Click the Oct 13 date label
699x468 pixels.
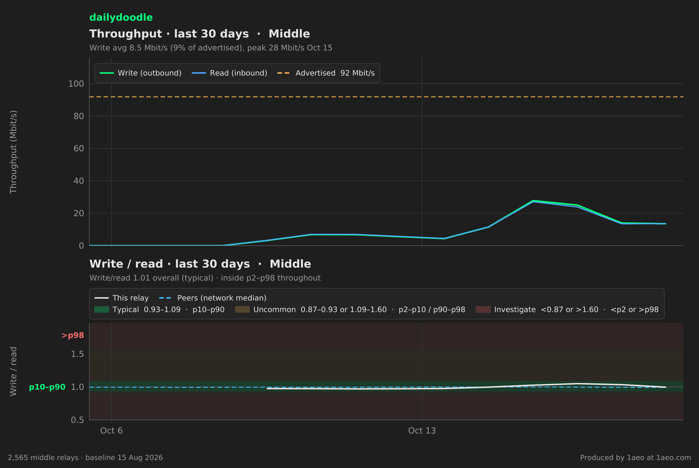click(422, 431)
